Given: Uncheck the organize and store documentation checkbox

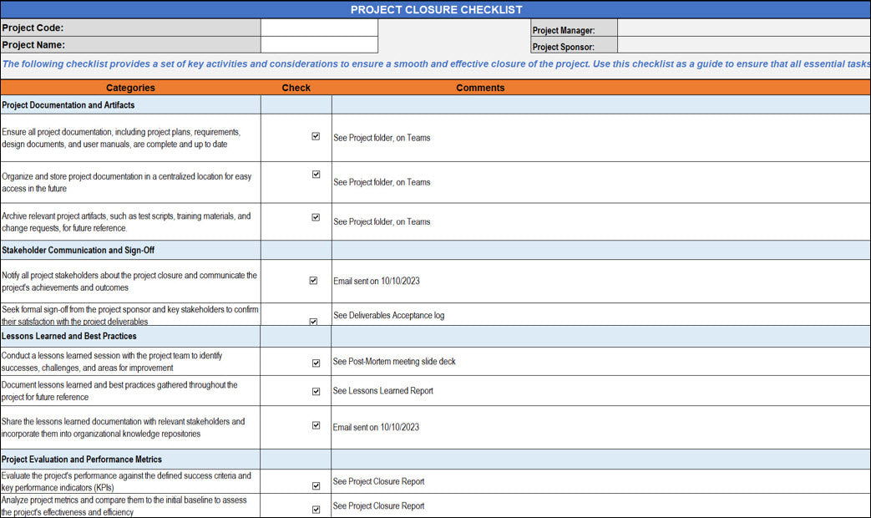Looking at the screenshot, I should [316, 175].
